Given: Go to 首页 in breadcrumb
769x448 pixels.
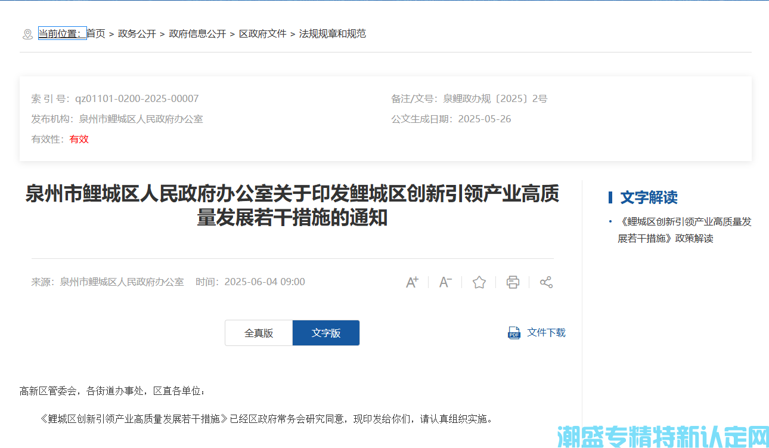Looking at the screenshot, I should (x=96, y=34).
